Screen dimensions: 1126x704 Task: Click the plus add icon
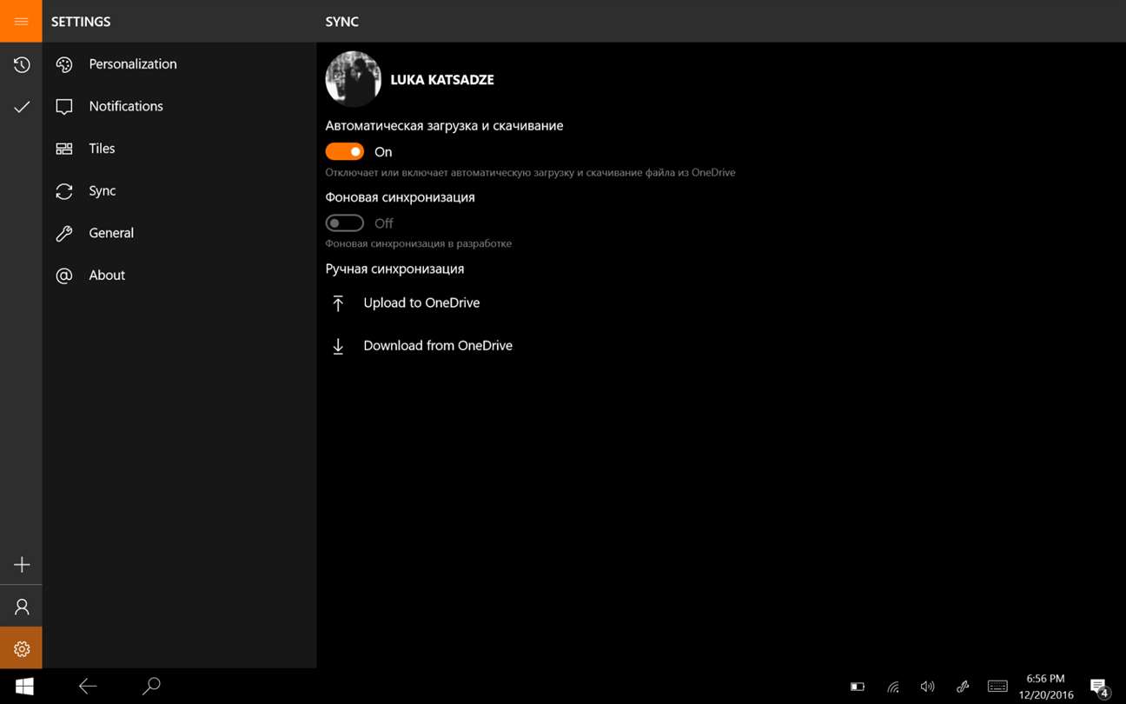click(x=21, y=565)
